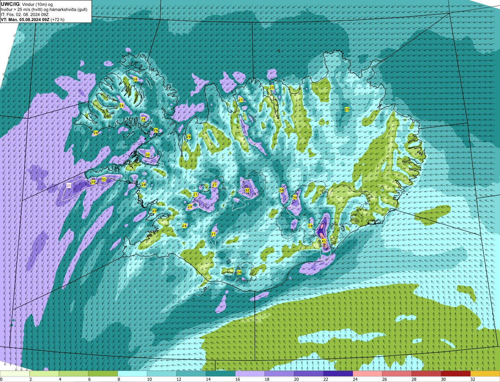500x382 pixels.
Task: Pick the 2–4 m/s light yellow-green legend swatch
Action: [x=44, y=374]
